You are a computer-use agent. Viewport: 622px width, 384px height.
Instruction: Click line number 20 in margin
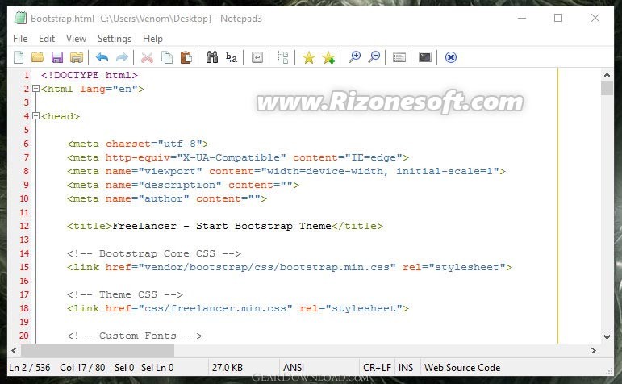24,336
